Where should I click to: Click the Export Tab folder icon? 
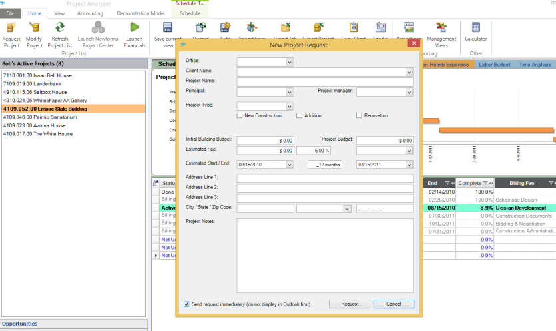286,28
